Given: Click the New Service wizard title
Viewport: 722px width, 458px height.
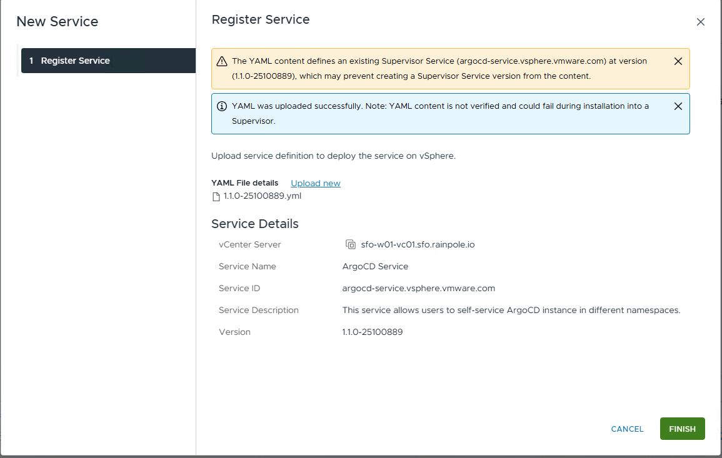Looking at the screenshot, I should click(x=58, y=22).
